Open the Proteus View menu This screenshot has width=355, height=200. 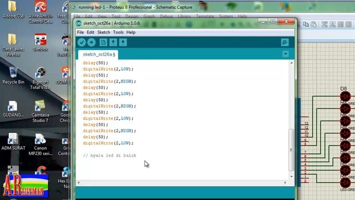tap(102, 16)
